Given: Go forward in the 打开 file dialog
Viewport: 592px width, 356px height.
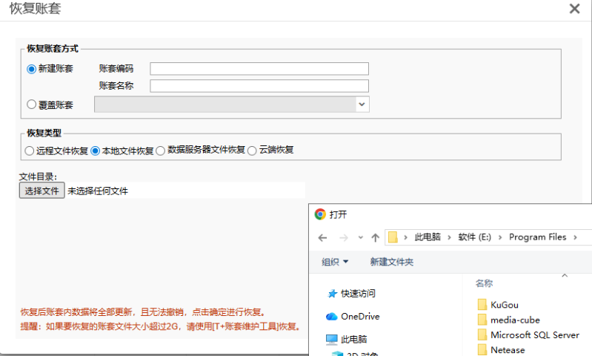Looking at the screenshot, I should [344, 238].
